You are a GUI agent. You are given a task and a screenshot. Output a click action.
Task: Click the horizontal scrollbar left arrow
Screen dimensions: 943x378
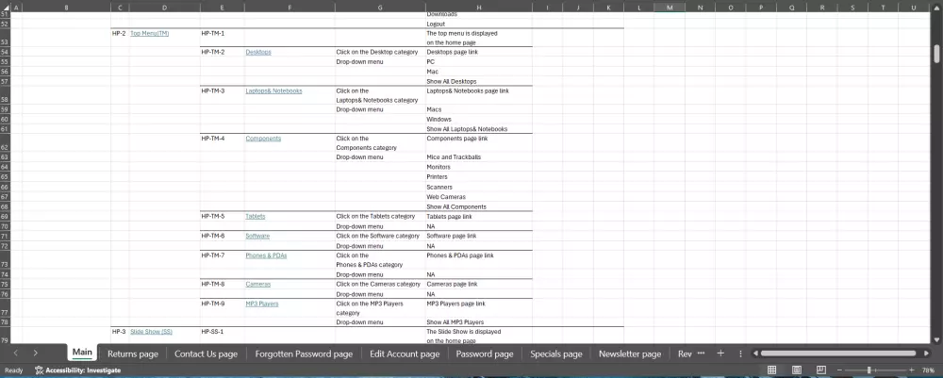755,353
